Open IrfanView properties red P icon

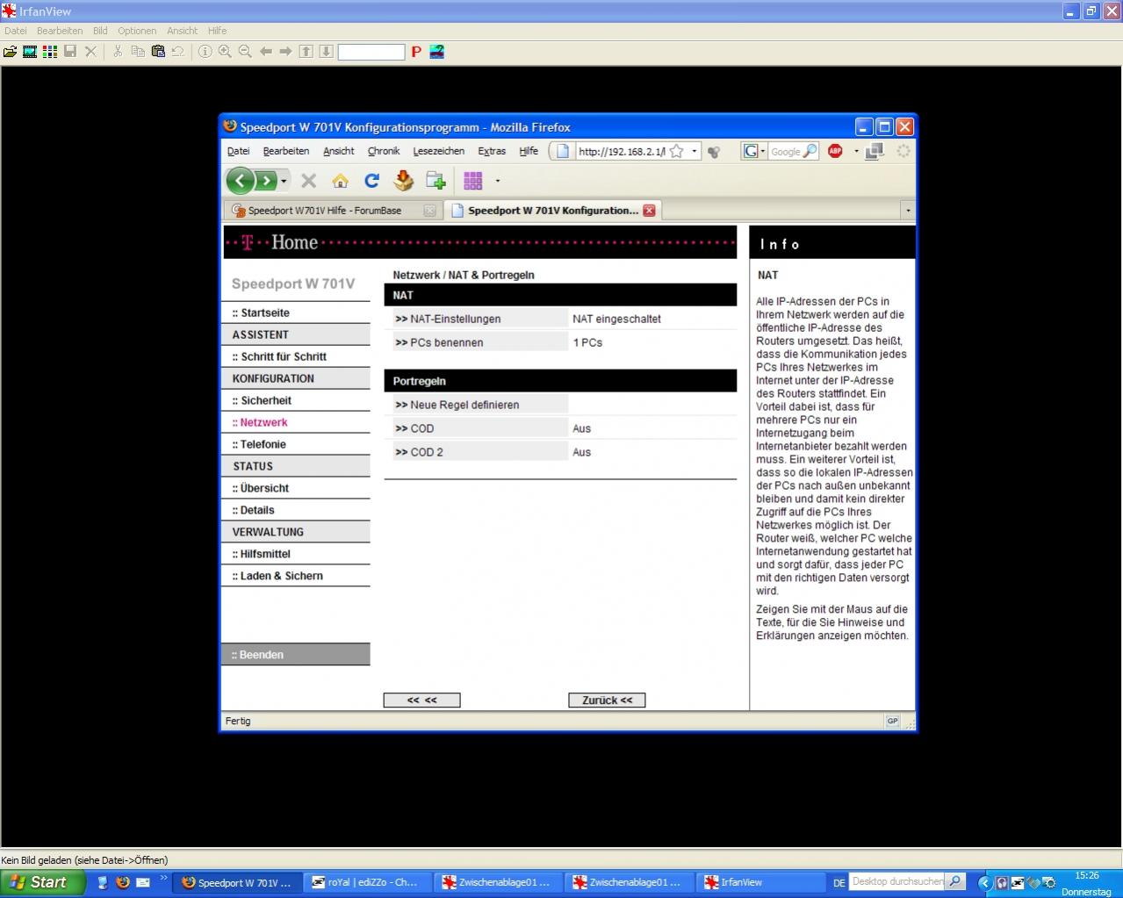tap(416, 52)
